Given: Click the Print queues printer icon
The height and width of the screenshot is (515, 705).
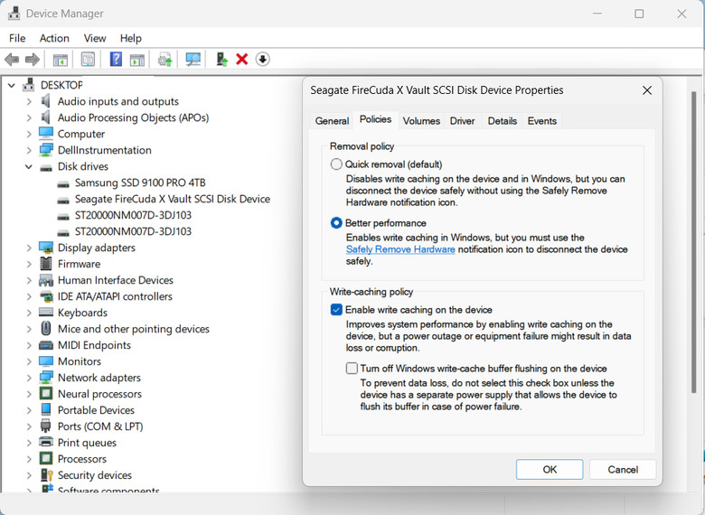Looking at the screenshot, I should (46, 442).
